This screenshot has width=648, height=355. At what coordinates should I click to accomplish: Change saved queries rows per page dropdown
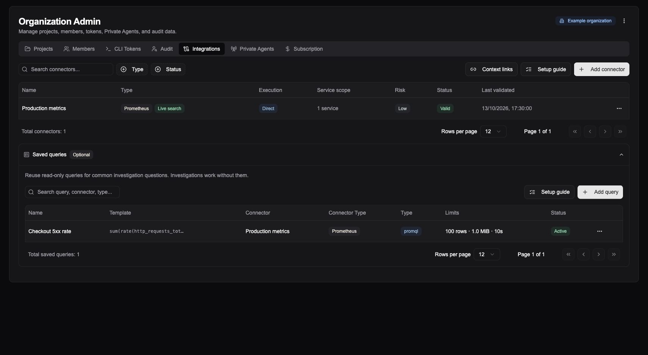pos(487,254)
